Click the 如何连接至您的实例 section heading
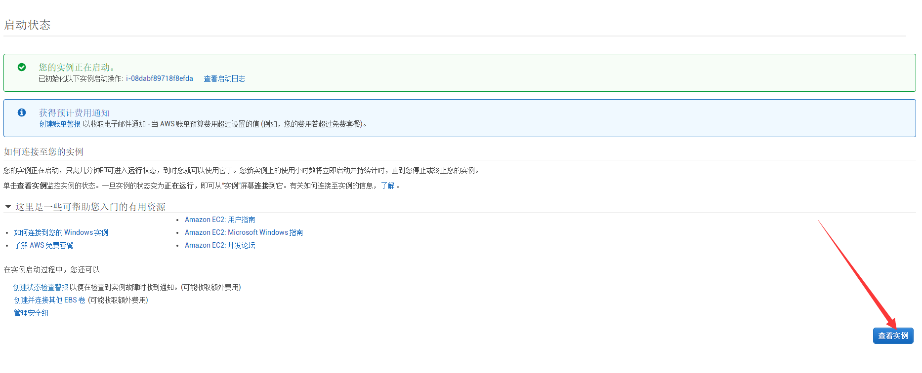Screen dimensions: 922x373 tap(43, 151)
